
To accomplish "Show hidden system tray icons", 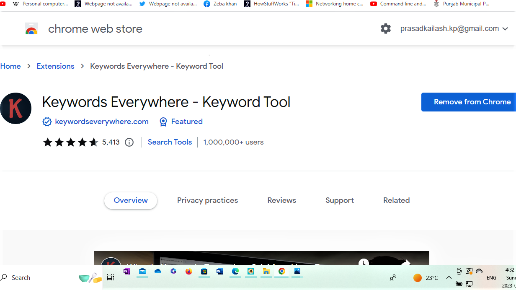I will 449,277.
